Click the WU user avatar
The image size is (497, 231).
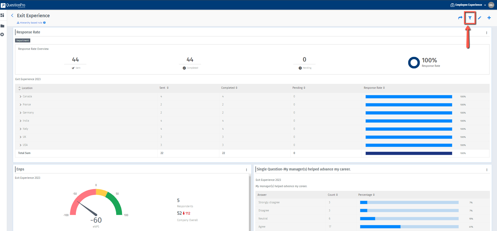491,5
